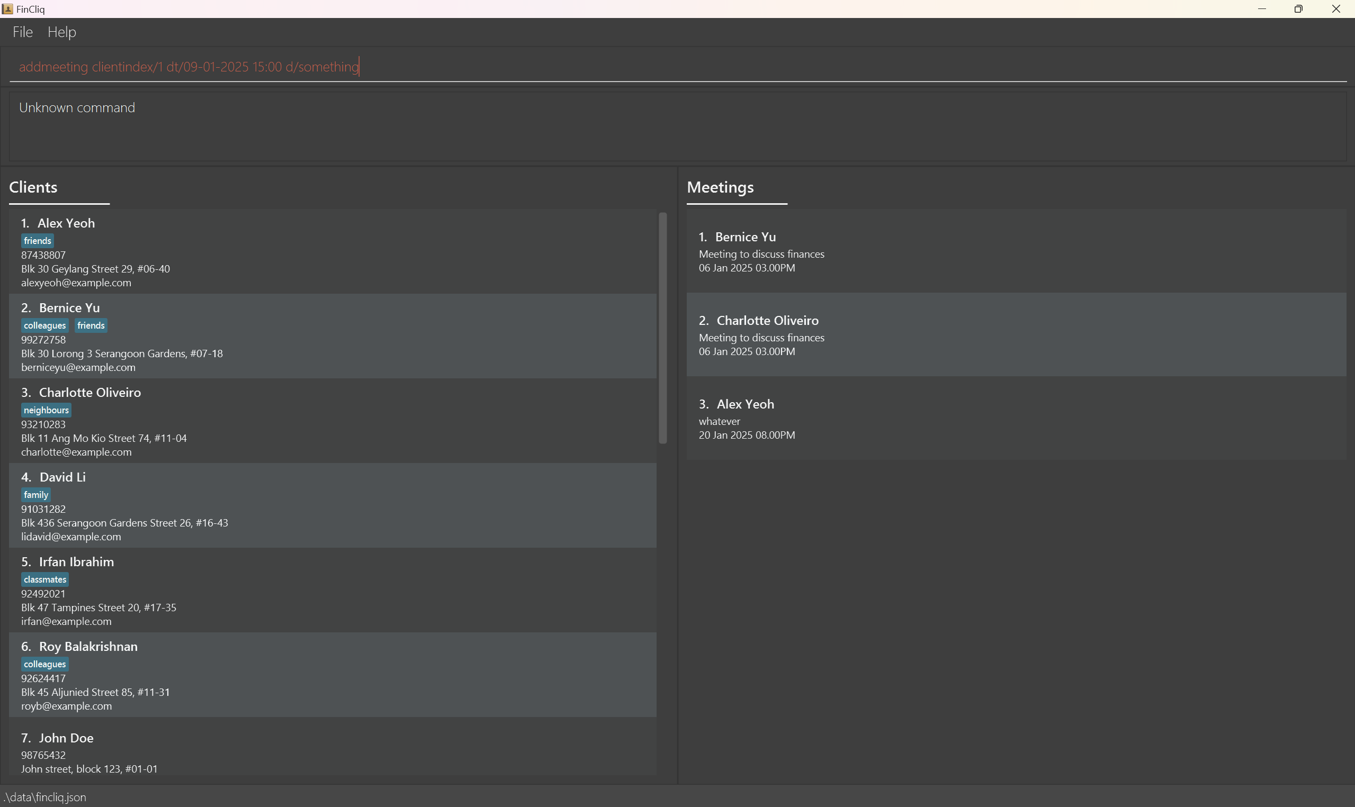Open the Help menu

(x=61, y=32)
